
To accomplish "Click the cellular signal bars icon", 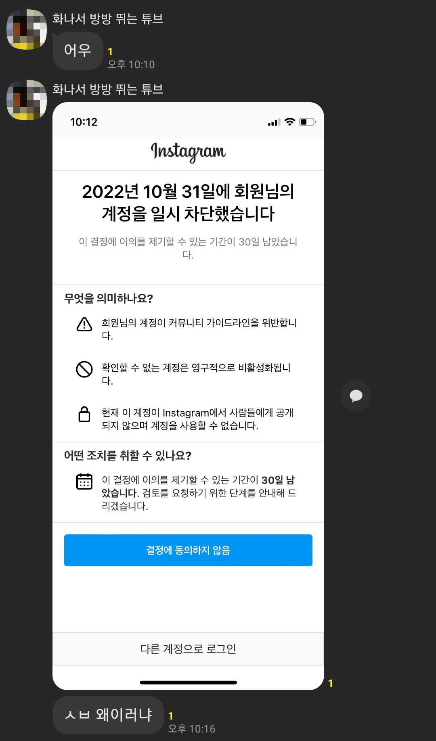I will (x=274, y=122).
